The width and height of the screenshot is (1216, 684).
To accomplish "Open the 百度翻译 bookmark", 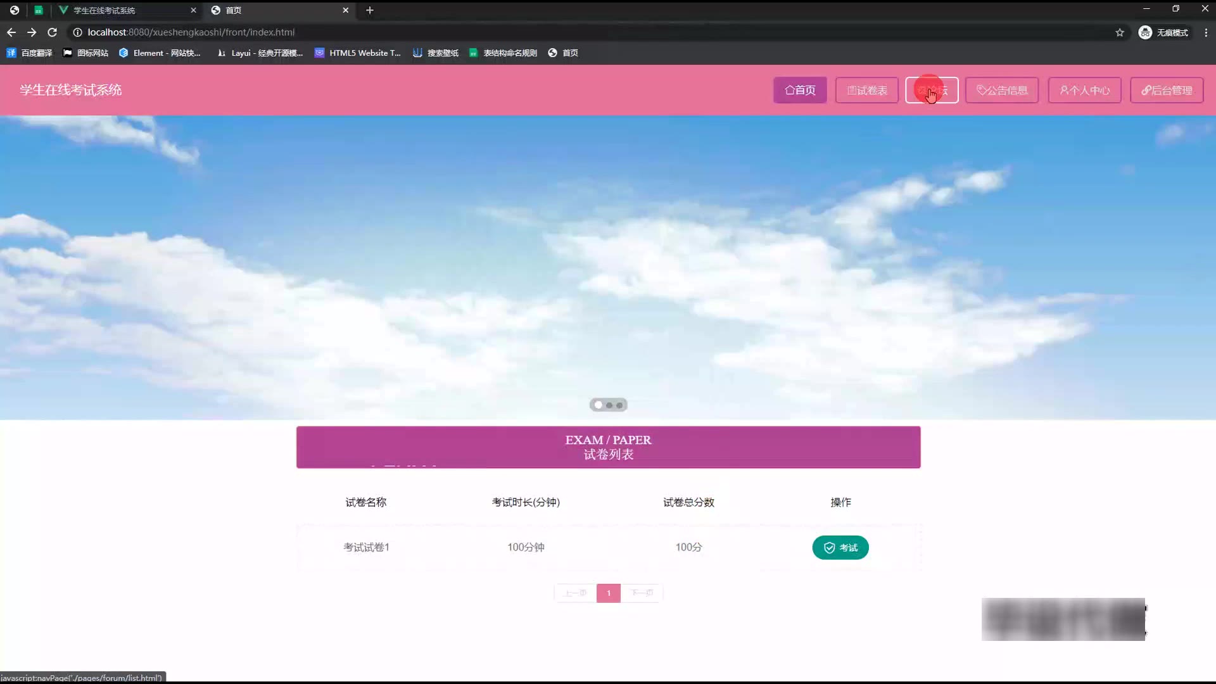I will (30, 53).
